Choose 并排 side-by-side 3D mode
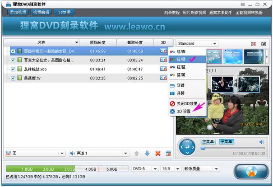Image resolution: width=273 pixels, height=187 pixels. (187, 93)
